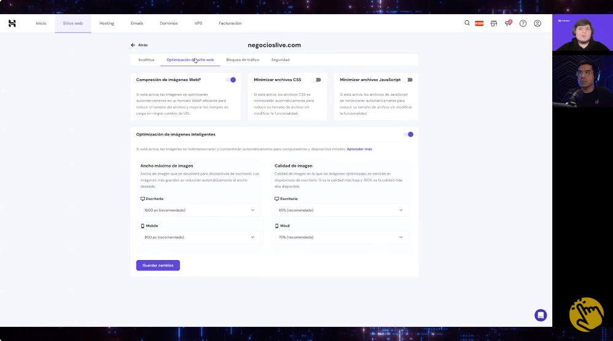613x341 pixels.
Task: Open Hosting navigation item
Action: (107, 23)
